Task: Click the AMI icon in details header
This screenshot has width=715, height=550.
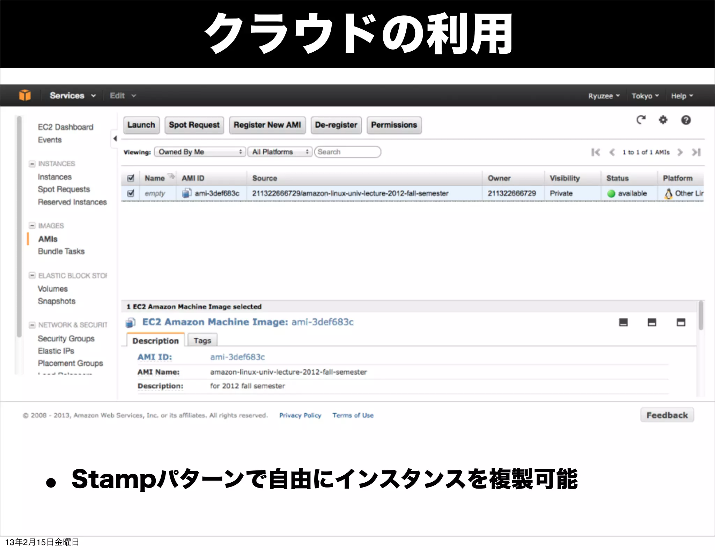Action: [131, 322]
